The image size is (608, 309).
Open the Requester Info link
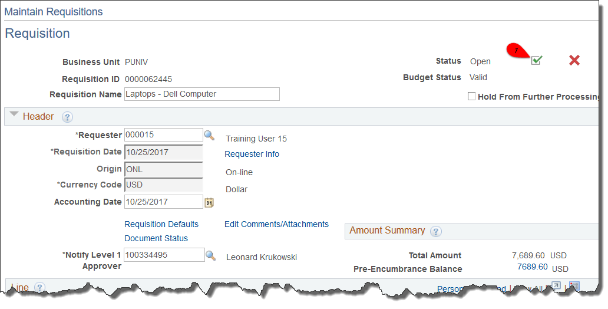252,154
